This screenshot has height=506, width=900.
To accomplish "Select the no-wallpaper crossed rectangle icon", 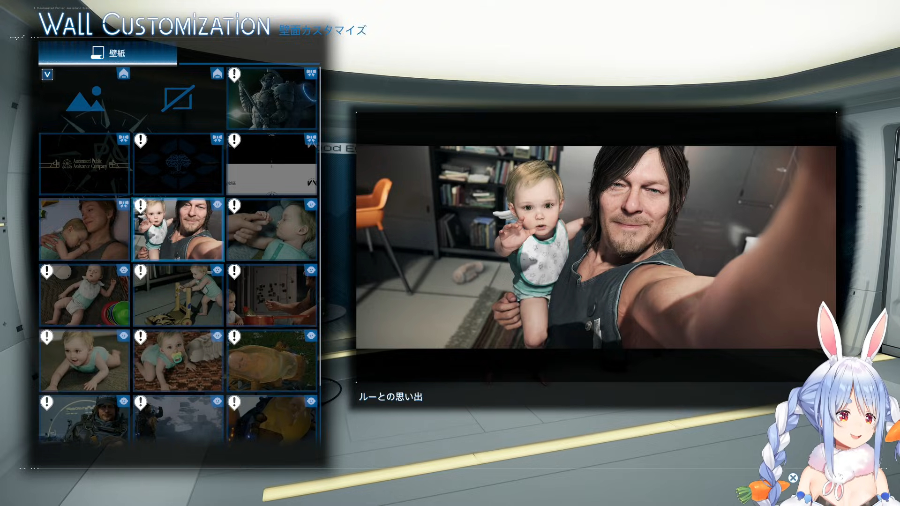I will tap(178, 98).
